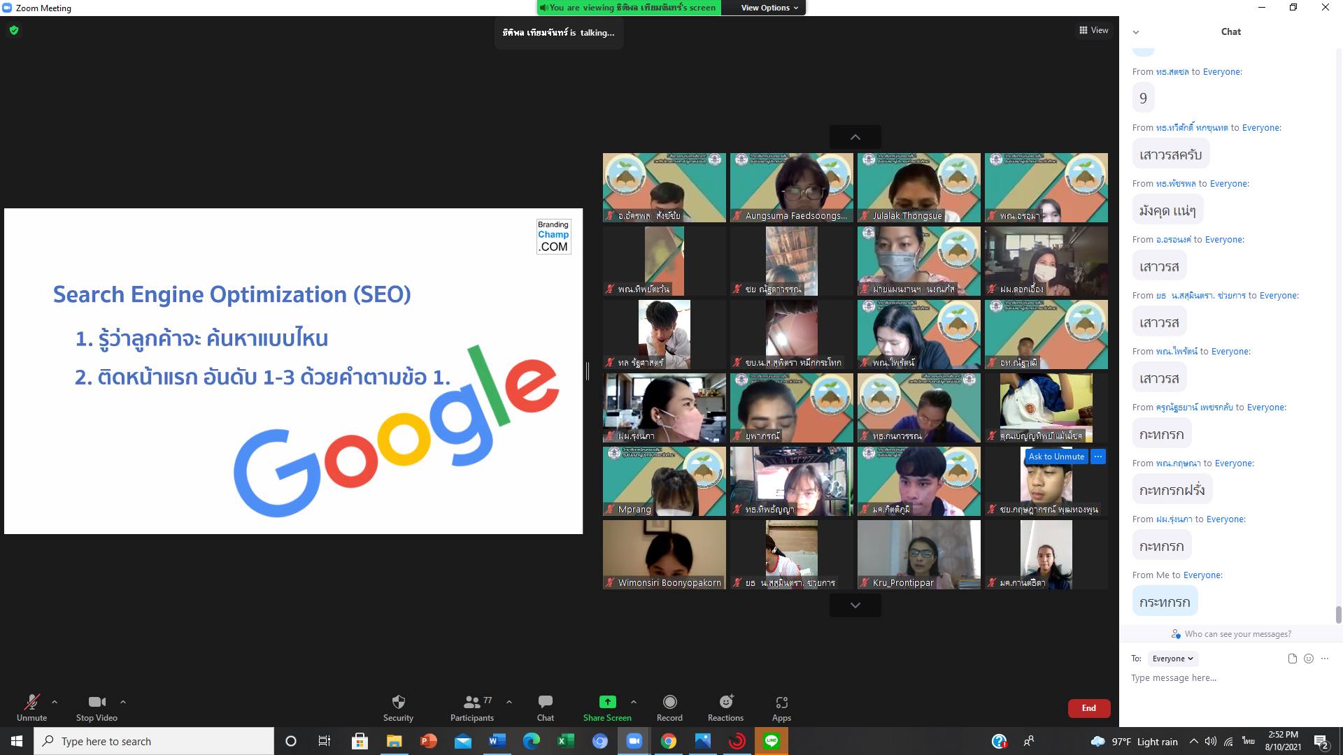
Task: Open PowerPoint from the taskbar
Action: (x=428, y=741)
